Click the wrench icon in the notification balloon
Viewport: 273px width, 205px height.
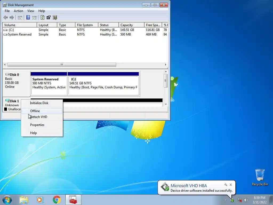coord(226,185)
